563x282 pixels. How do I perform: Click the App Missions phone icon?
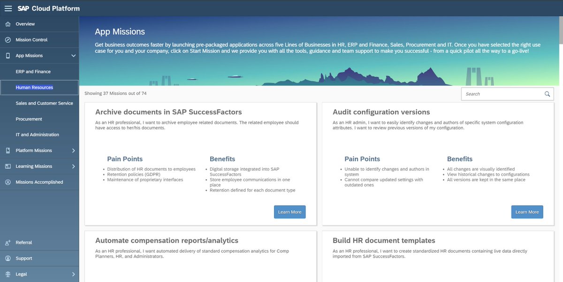(x=8, y=55)
